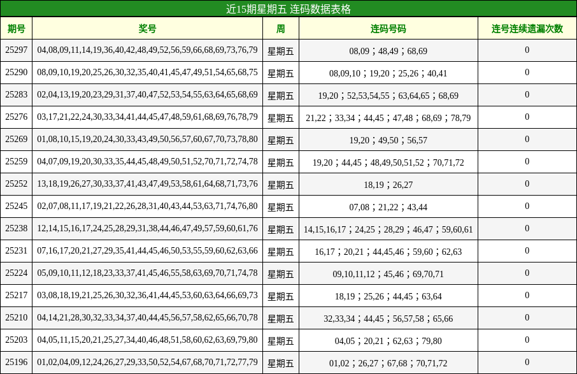Select the 连码号码 cell 04,05；20,21；62,63；79,80
This screenshot has height=374, width=577.
[x=388, y=339]
